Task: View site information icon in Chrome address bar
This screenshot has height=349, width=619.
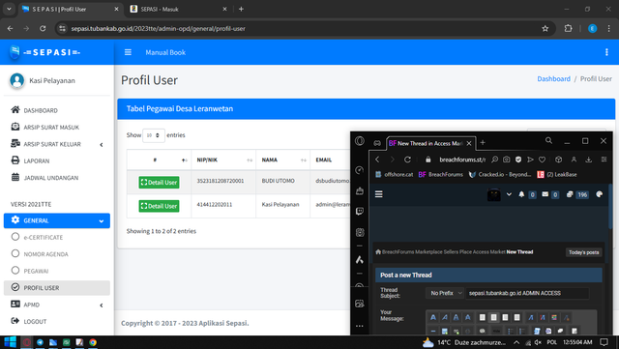Action: tap(62, 28)
